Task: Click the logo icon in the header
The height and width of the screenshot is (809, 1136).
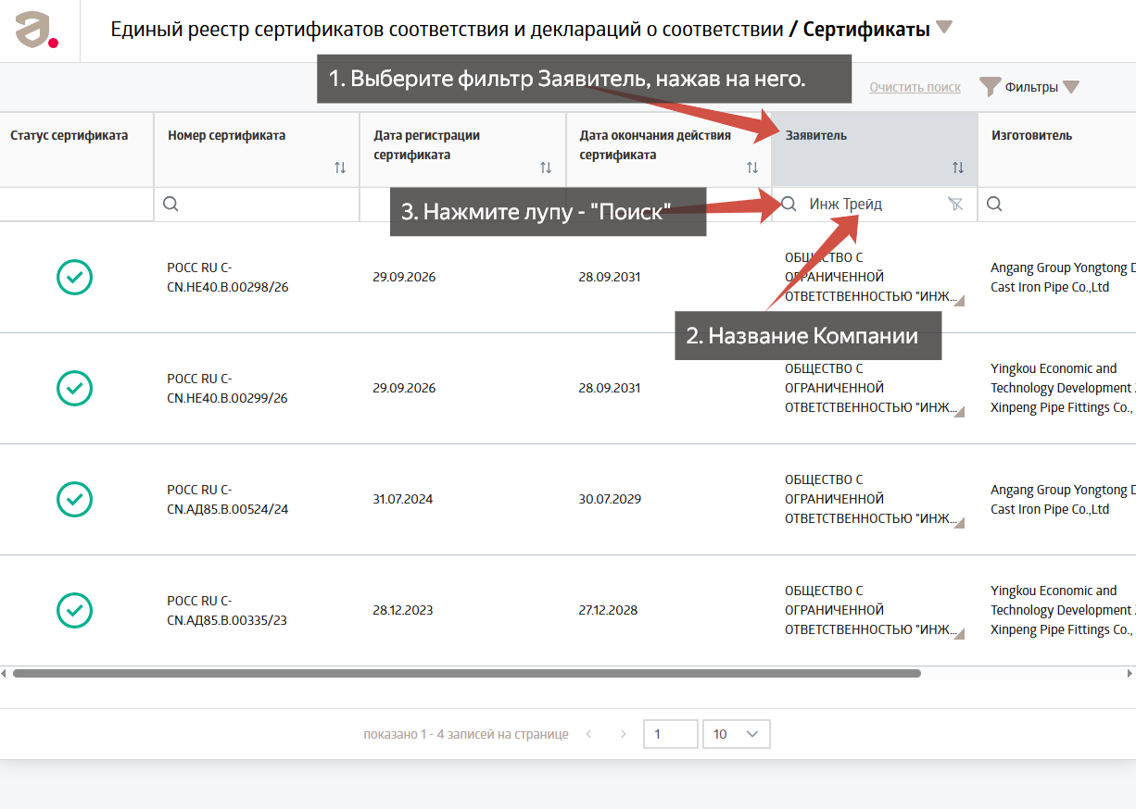Action: 37,31
